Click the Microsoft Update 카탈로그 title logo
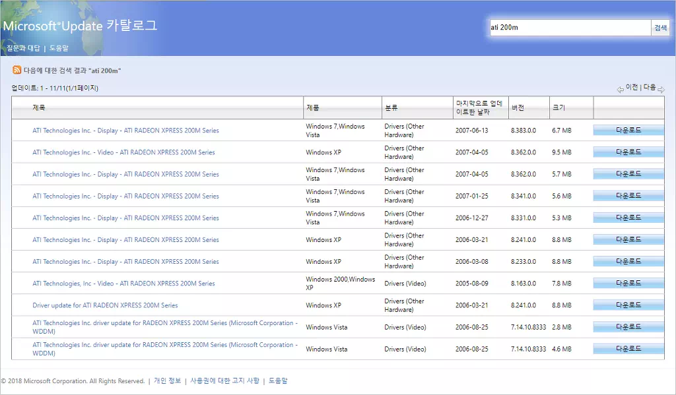The height and width of the screenshot is (395, 676). pyautogui.click(x=80, y=26)
